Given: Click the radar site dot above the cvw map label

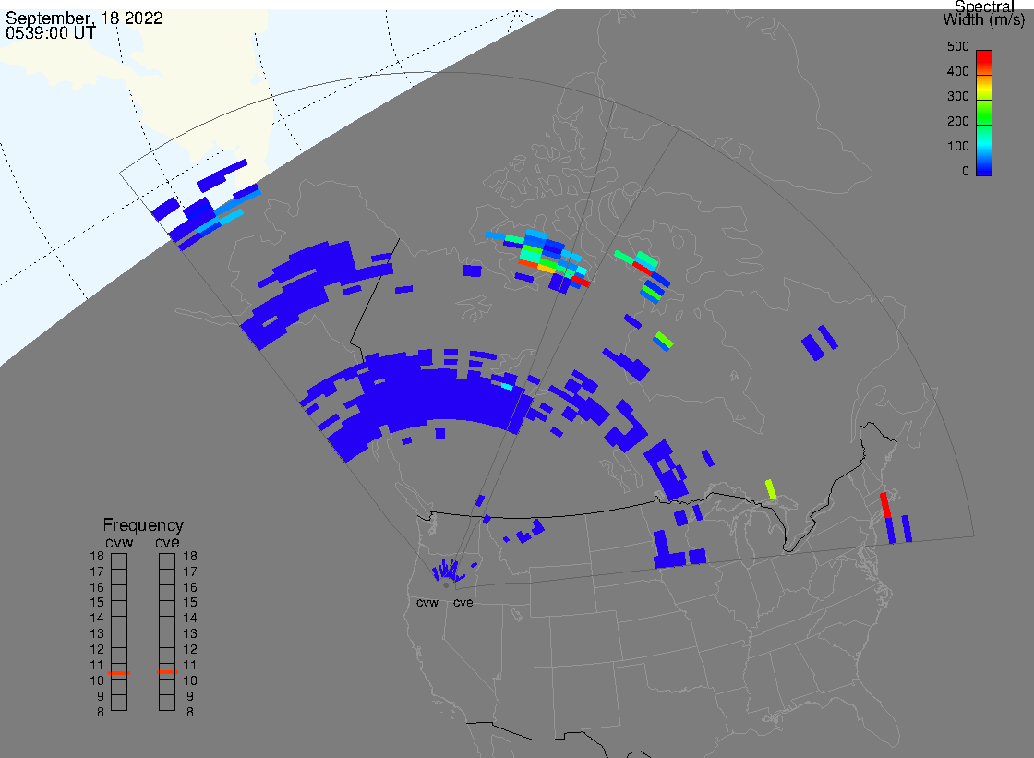Looking at the screenshot, I should click(446, 585).
